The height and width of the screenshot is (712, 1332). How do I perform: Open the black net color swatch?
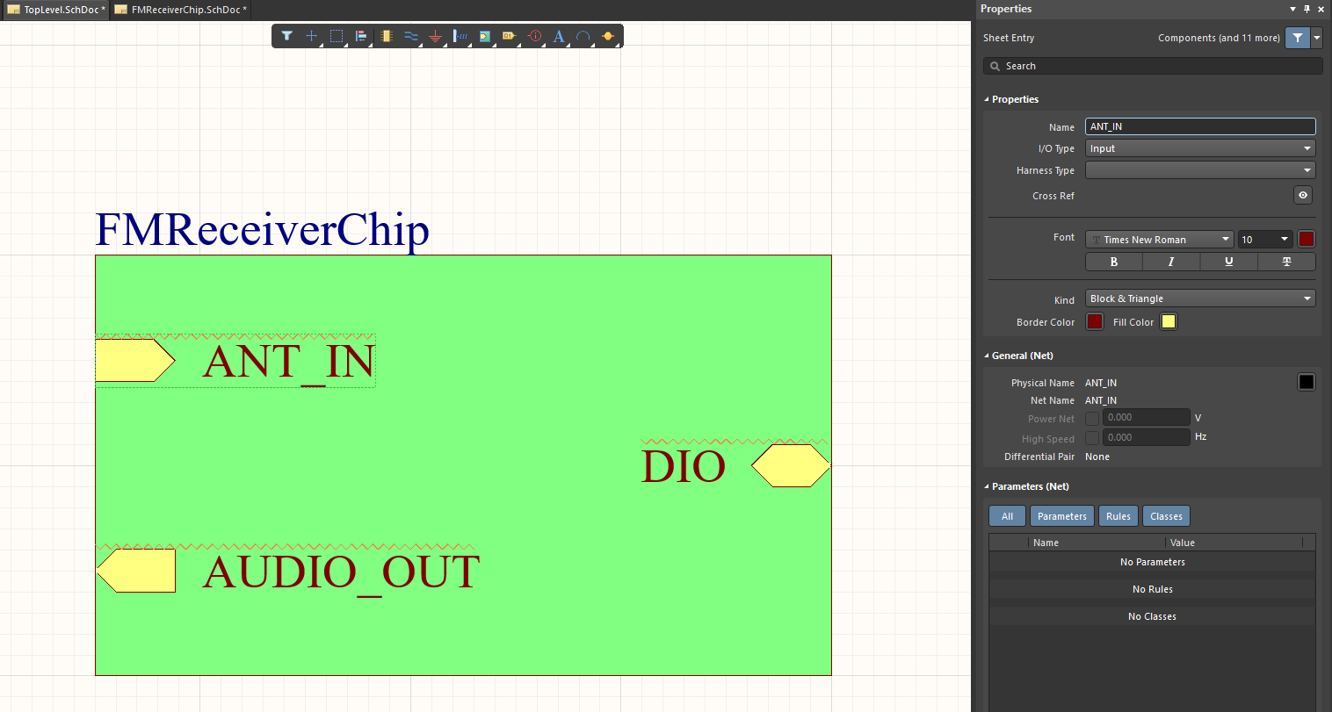click(x=1307, y=382)
